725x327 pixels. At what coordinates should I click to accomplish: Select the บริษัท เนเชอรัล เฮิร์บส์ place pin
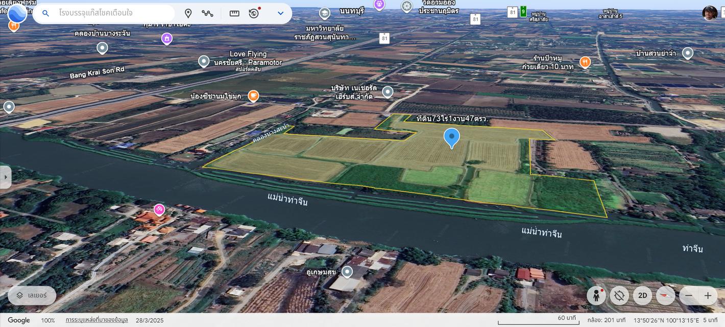click(x=388, y=92)
